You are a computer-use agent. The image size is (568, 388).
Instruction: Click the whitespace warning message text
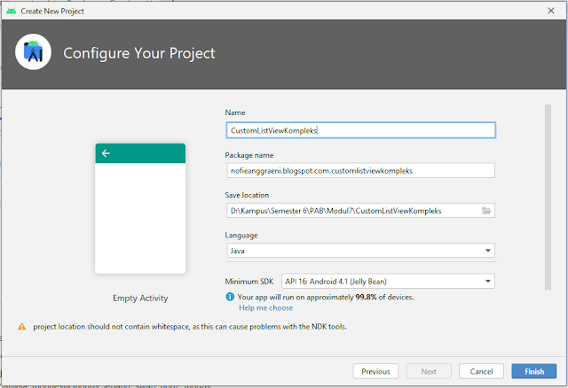190,327
